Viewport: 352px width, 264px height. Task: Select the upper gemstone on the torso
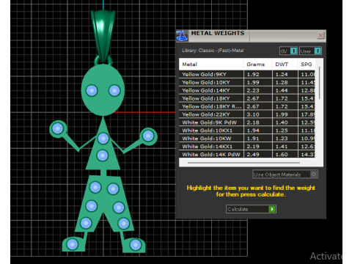(x=103, y=139)
